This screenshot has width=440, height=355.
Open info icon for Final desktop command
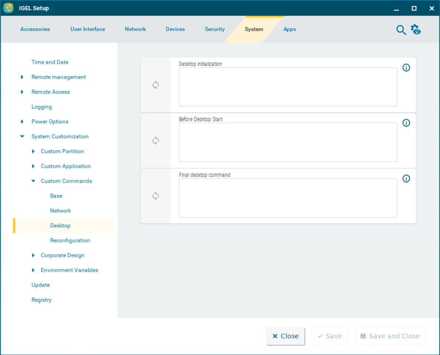406,179
